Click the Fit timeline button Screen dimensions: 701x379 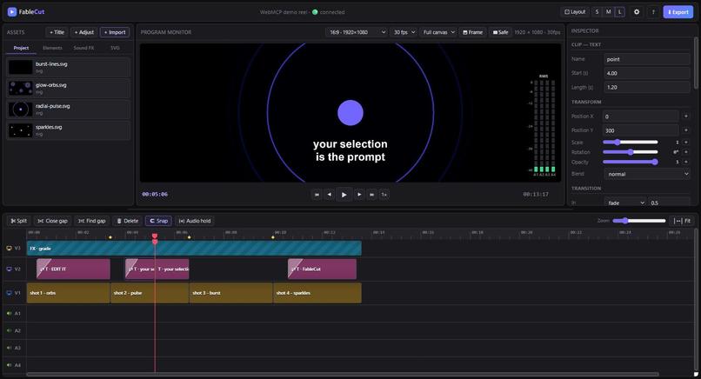(682, 221)
